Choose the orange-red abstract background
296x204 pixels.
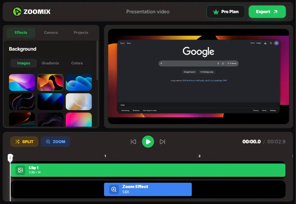[50, 82]
